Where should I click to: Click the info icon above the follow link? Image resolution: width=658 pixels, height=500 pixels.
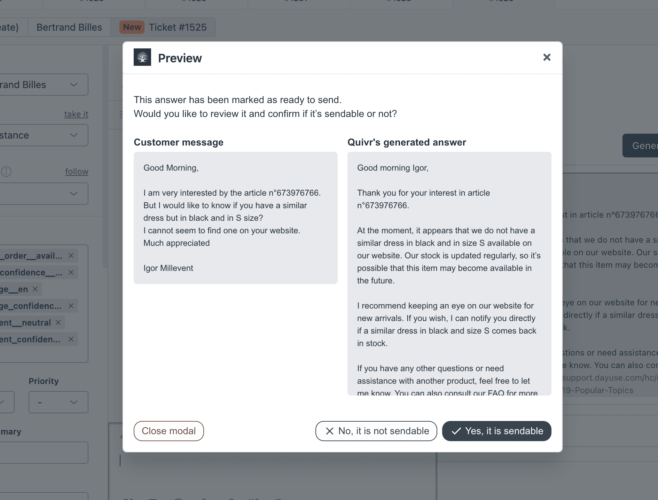[6, 171]
